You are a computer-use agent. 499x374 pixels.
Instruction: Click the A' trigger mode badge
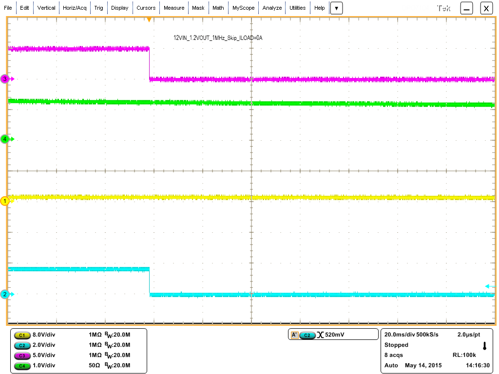(294, 334)
